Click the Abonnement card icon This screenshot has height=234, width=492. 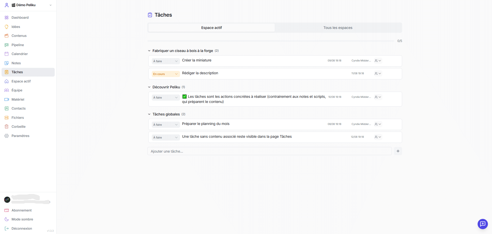click(x=7, y=210)
